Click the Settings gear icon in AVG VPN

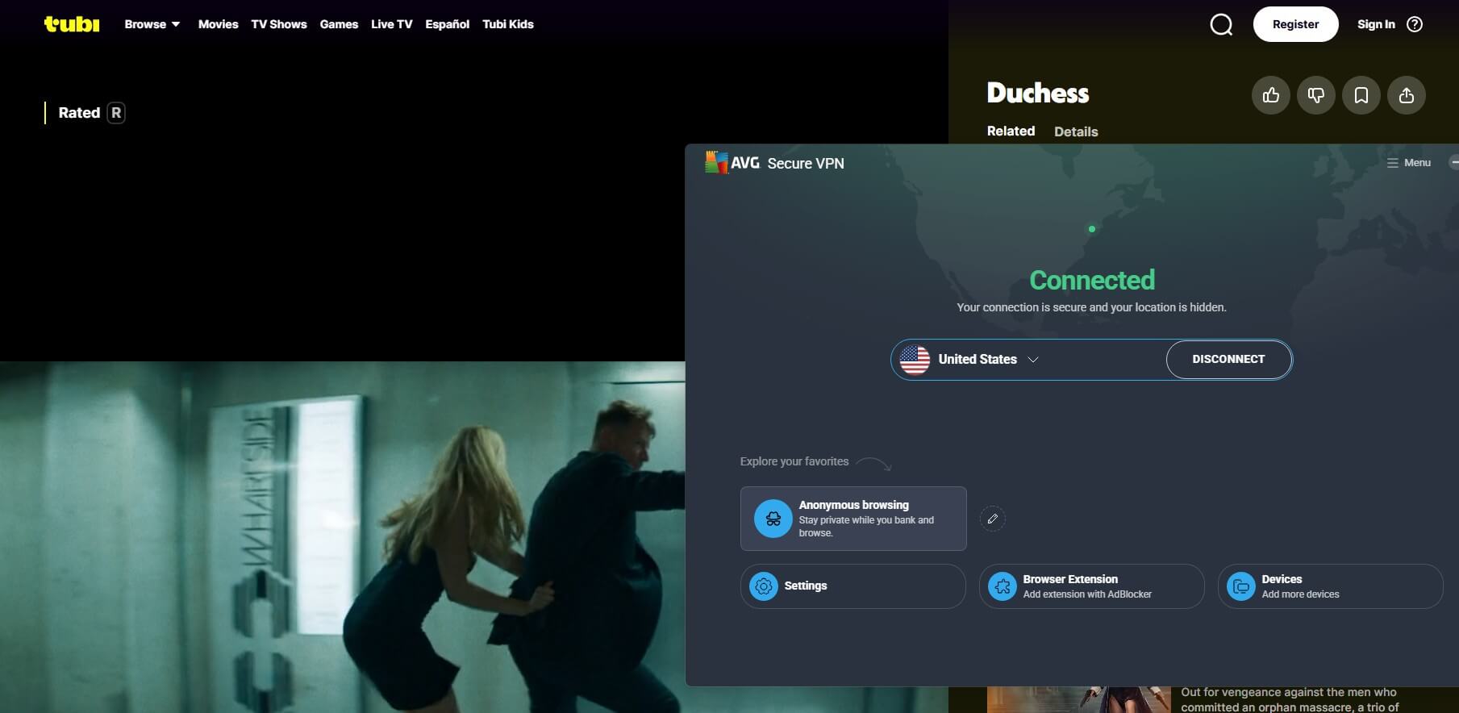tap(763, 586)
